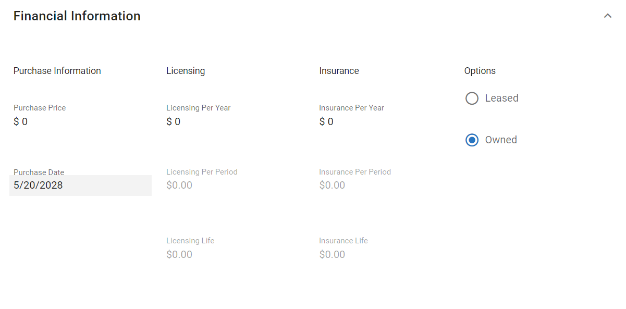Viewport: 626px width, 309px height.
Task: Click the Insurance subheading
Action: pos(339,71)
